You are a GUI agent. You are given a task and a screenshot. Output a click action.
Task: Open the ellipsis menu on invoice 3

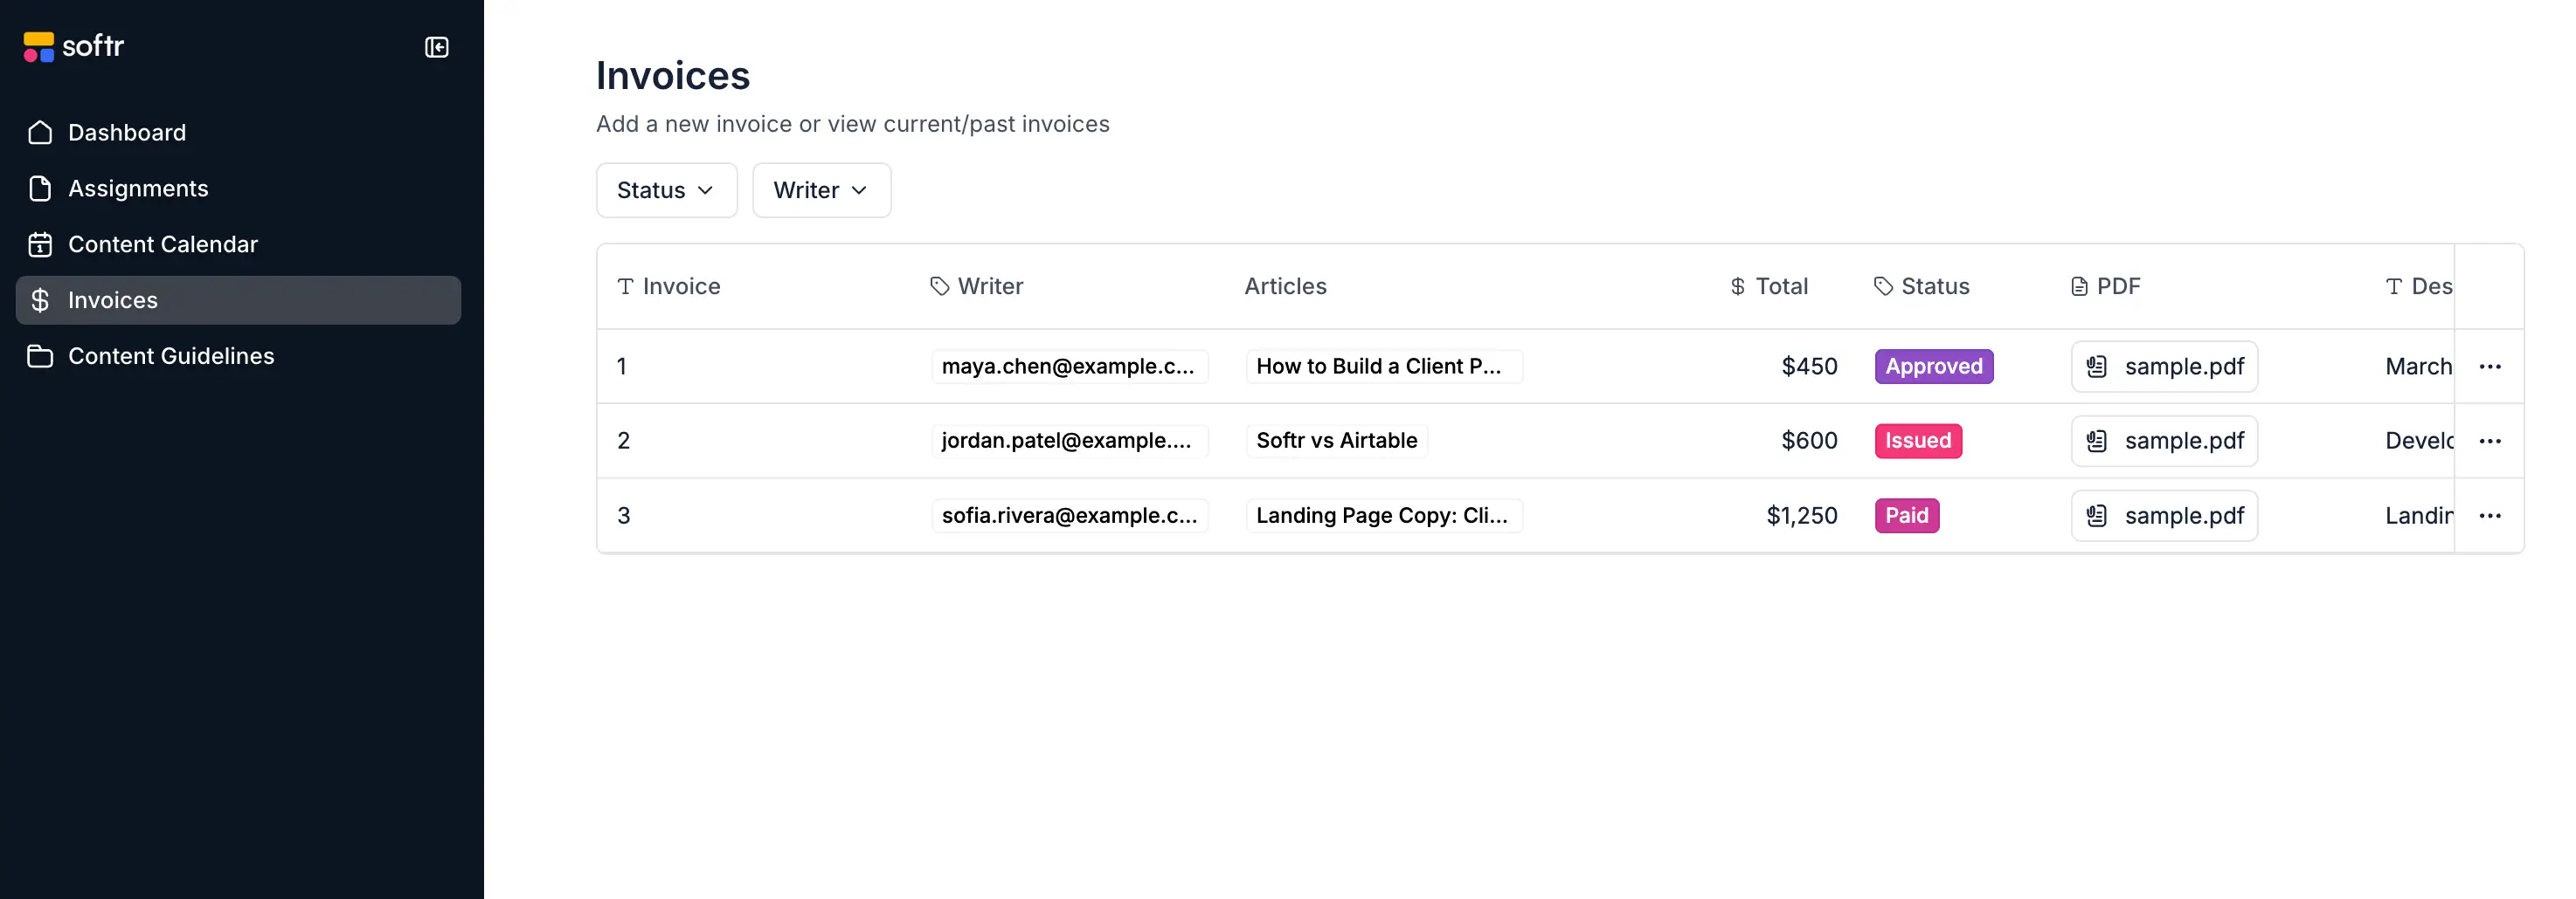click(2491, 516)
